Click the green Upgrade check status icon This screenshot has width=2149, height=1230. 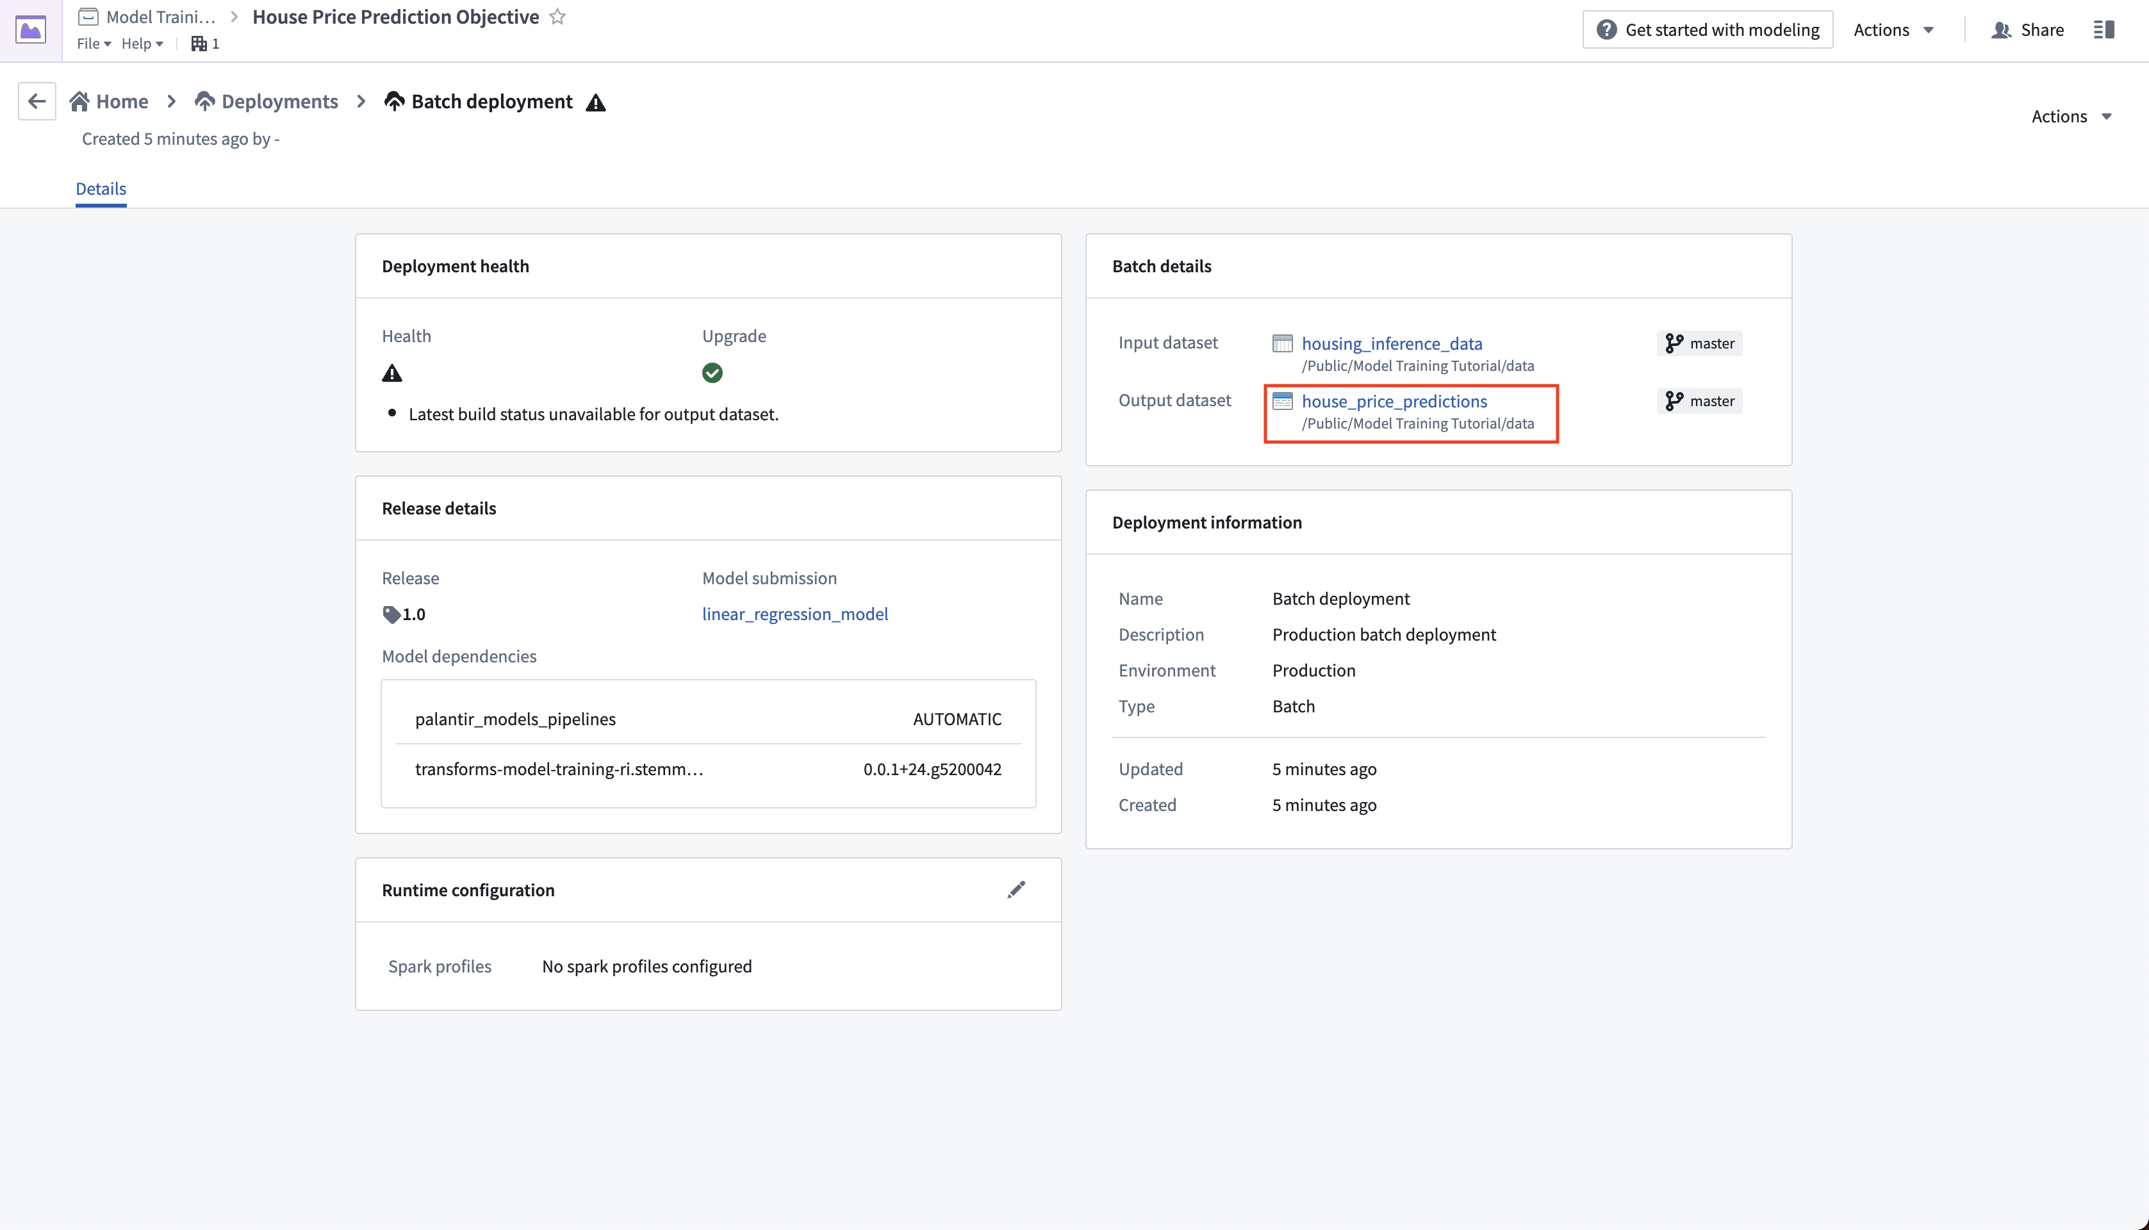click(x=712, y=373)
